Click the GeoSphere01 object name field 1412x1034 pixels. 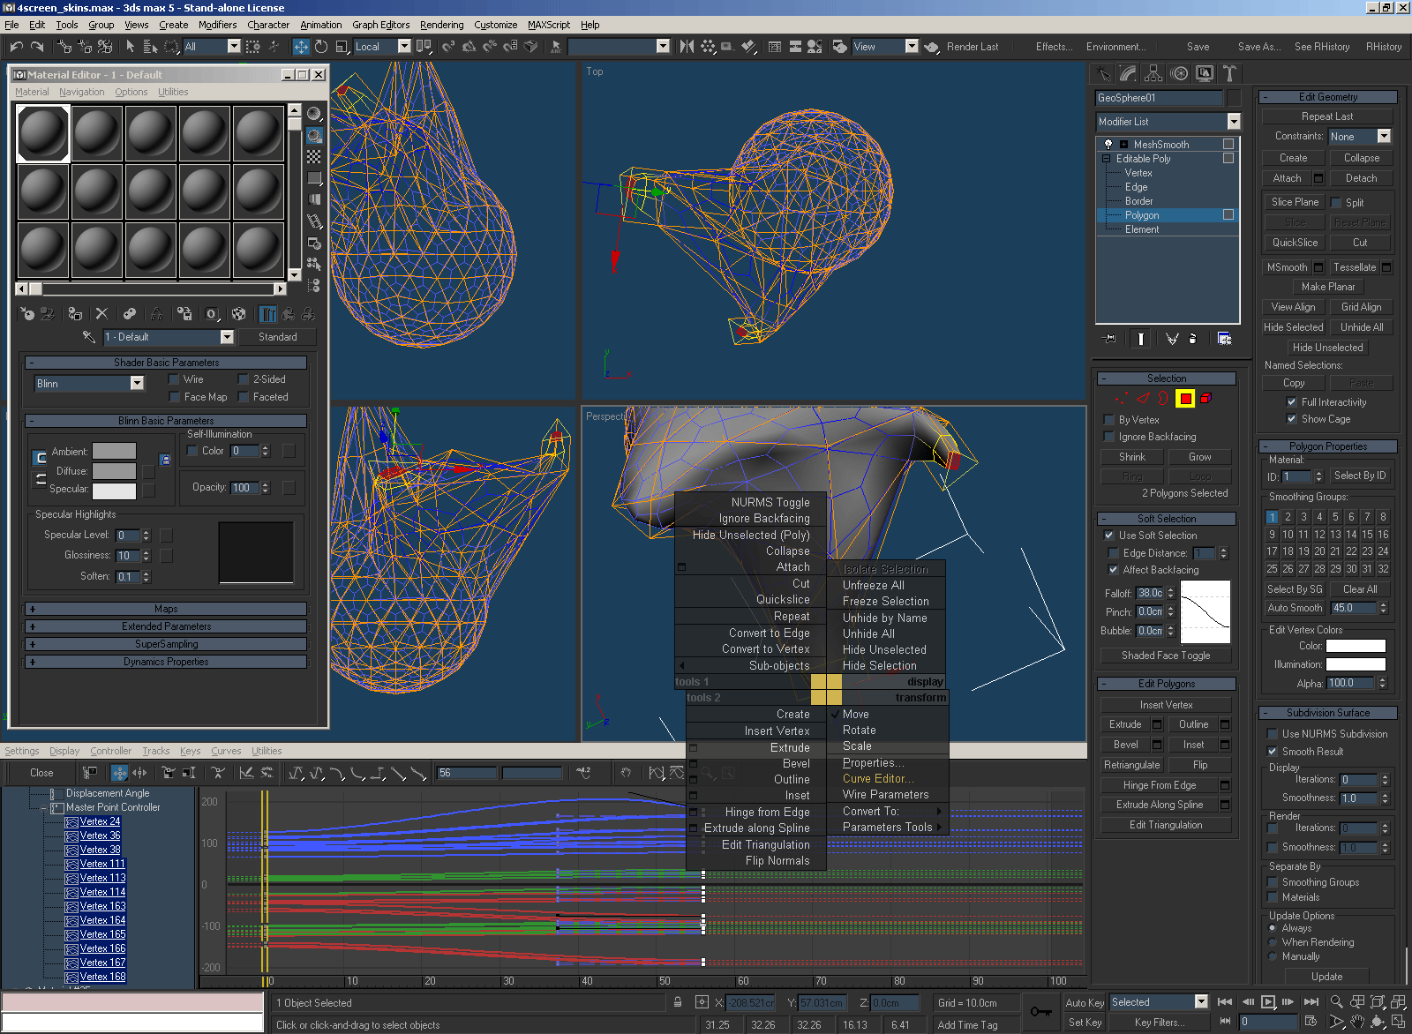tap(1159, 98)
